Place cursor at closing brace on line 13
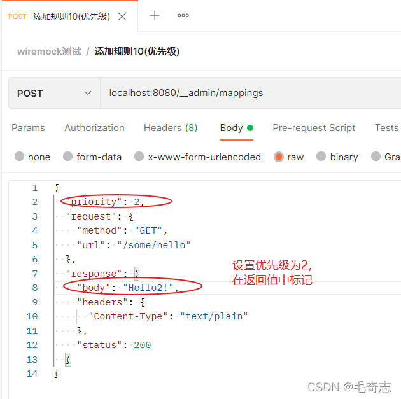The height and width of the screenshot is (399, 401). point(67,360)
